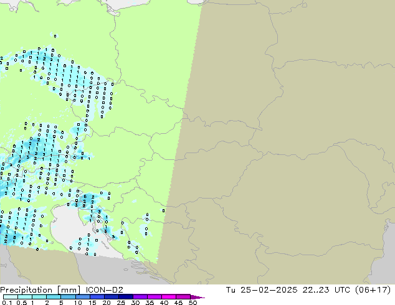
Task: Click the 45–50 mm legend color swatch
Action: coord(183,297)
